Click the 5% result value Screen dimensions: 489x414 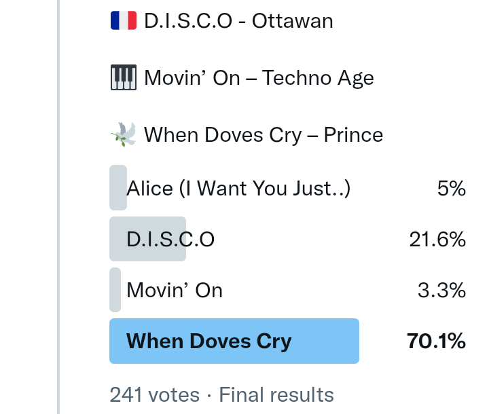(452, 188)
